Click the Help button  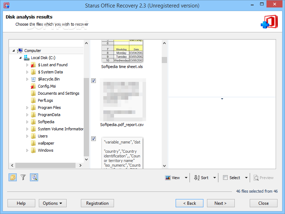21,203
